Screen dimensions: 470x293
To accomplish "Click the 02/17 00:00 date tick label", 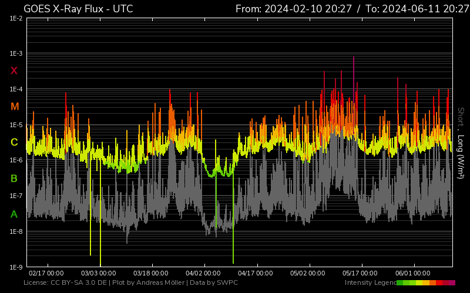I will click(46, 273).
